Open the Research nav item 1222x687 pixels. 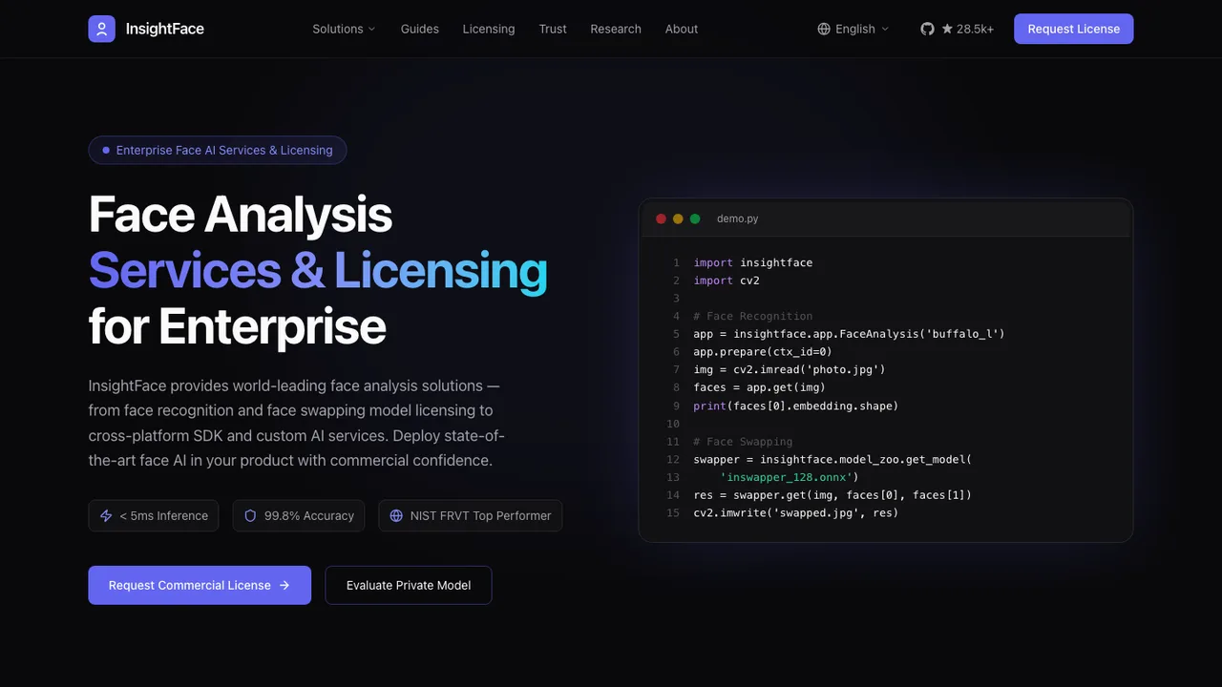coord(616,29)
